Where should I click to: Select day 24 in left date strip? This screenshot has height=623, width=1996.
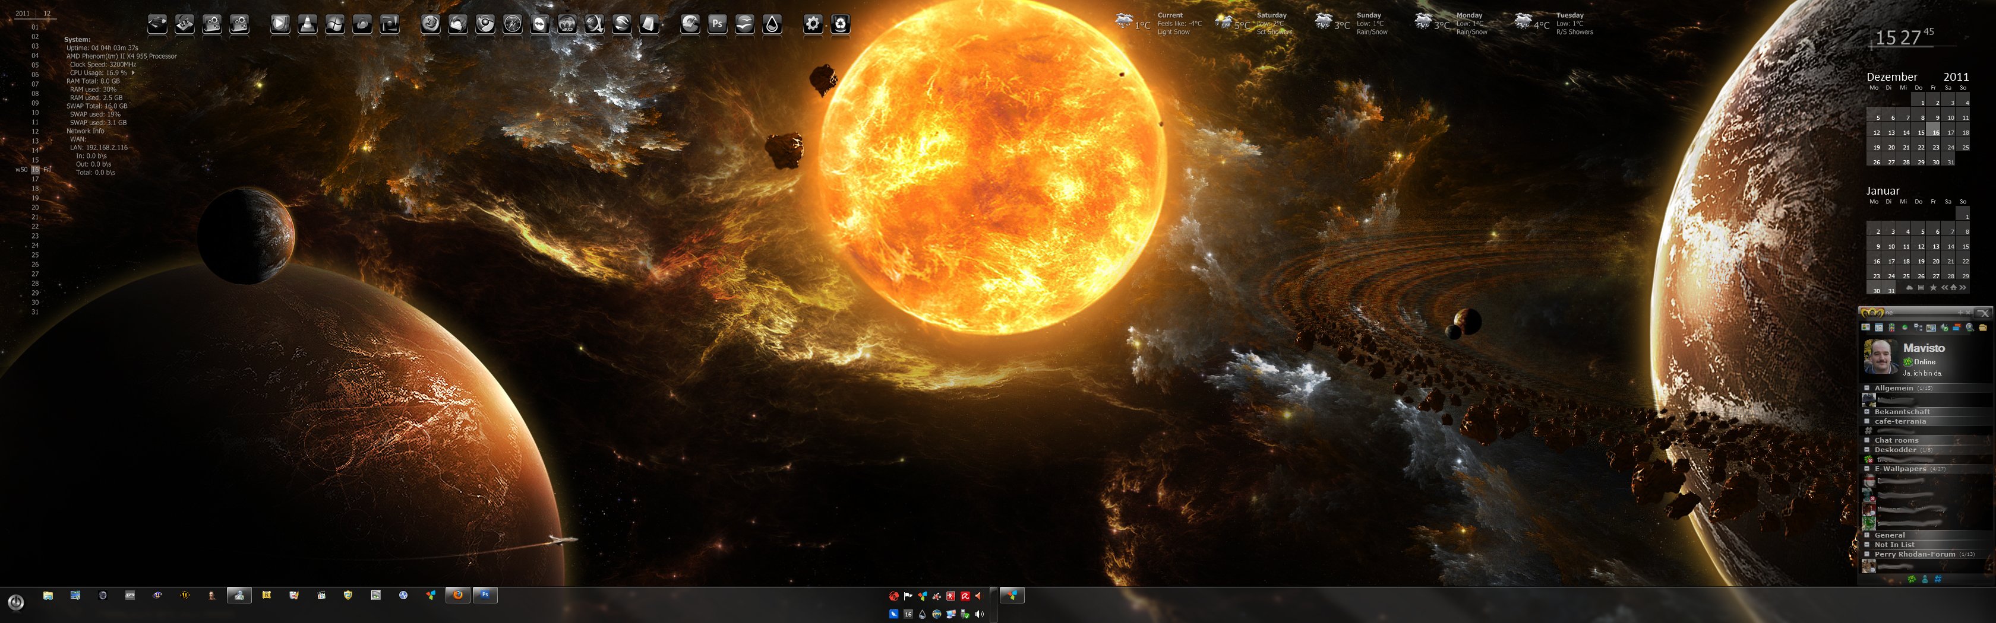[x=35, y=245]
